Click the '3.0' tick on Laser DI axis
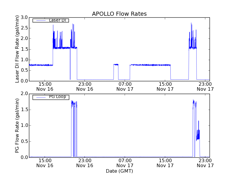This screenshot has height=175, width=233. [24, 17]
